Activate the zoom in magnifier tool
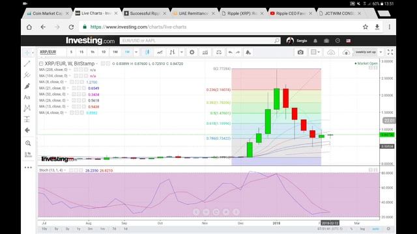 tap(28, 143)
